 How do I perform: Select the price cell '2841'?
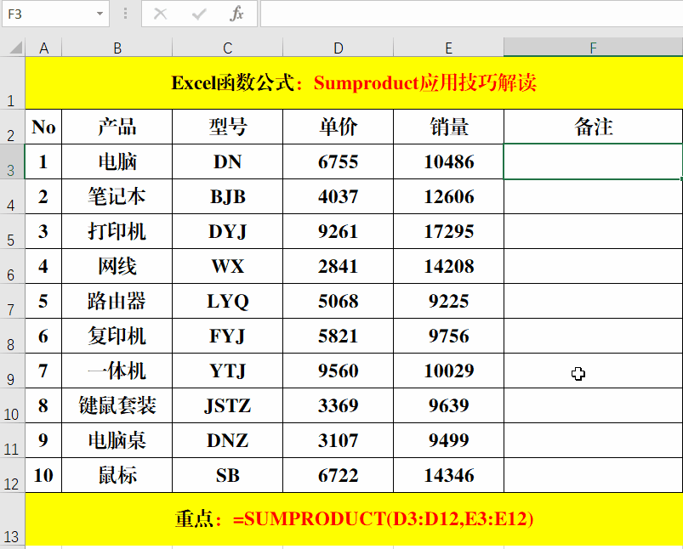338,266
